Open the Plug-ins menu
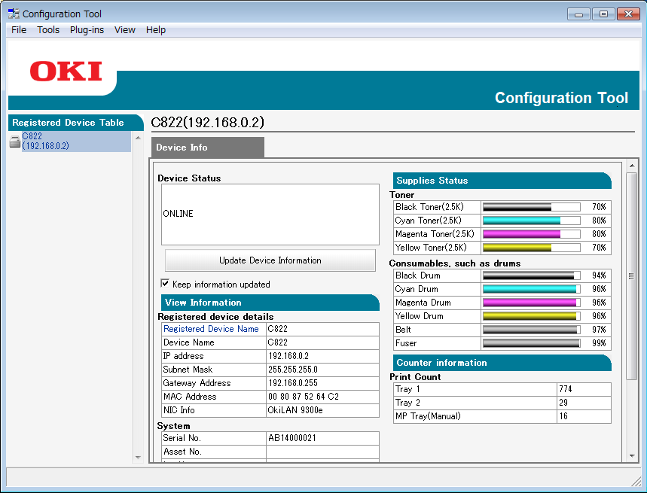 (87, 30)
